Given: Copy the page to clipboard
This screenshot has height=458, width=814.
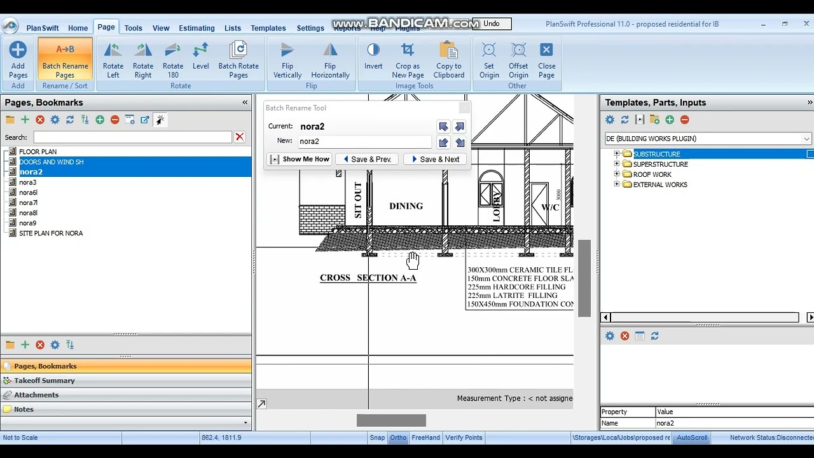Looking at the screenshot, I should 449,60.
